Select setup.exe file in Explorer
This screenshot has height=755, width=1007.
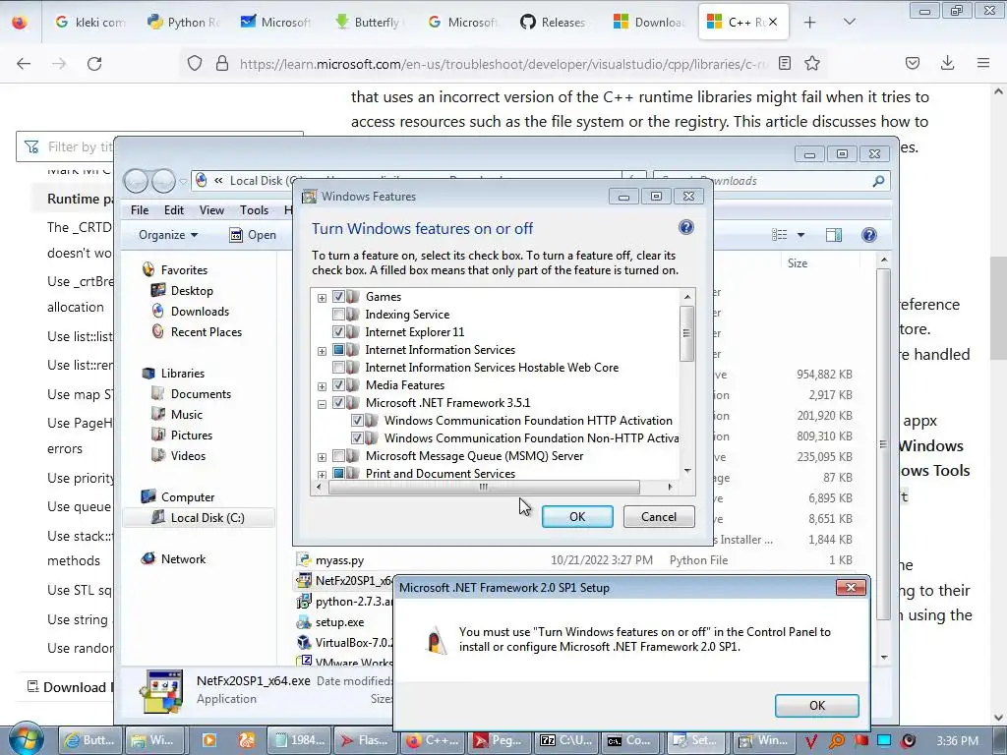pyautogui.click(x=339, y=622)
